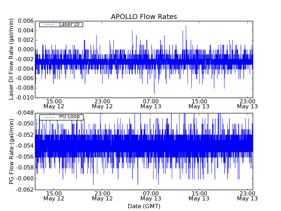Screen dimensions: 281x211
Task: Click the blue line sample in Laser DI legend
Action: click(48, 25)
